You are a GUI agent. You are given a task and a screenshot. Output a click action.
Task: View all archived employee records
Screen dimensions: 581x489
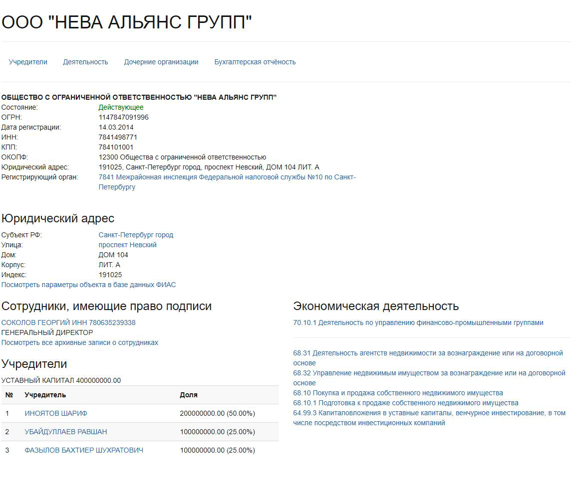[80, 342]
